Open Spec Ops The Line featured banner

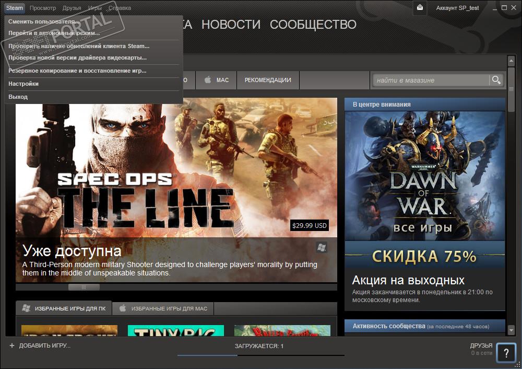(x=176, y=190)
